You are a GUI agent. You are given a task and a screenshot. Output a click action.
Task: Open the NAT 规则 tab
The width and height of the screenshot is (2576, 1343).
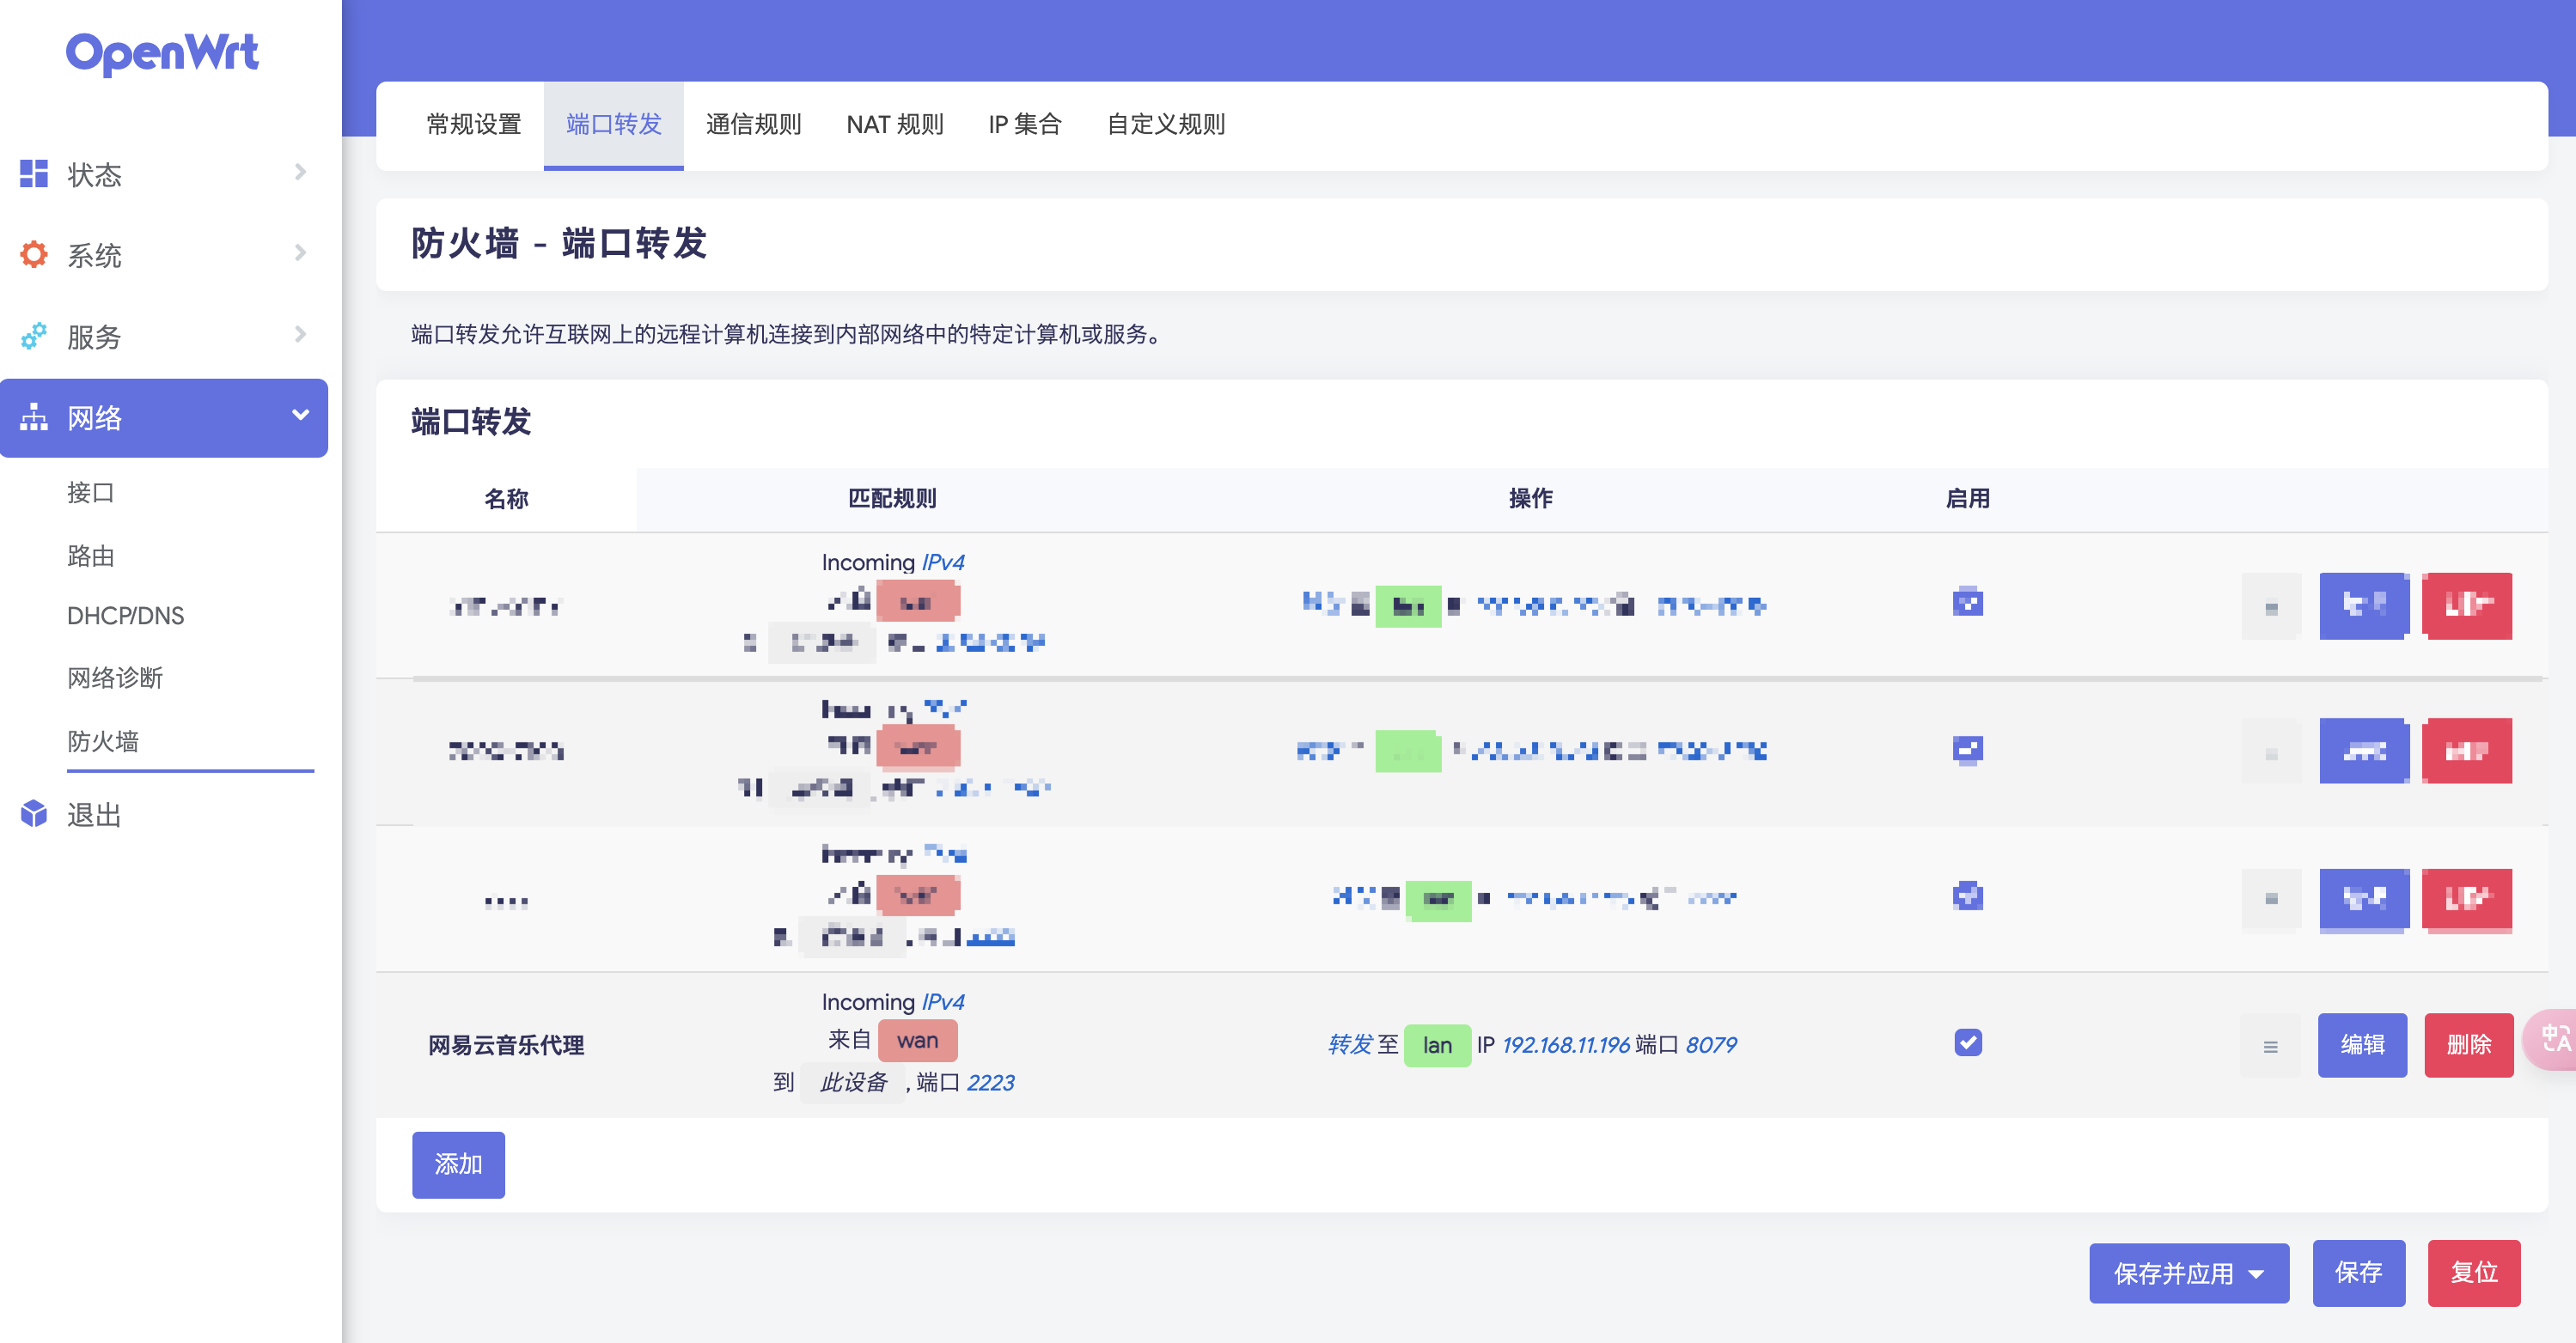[894, 125]
